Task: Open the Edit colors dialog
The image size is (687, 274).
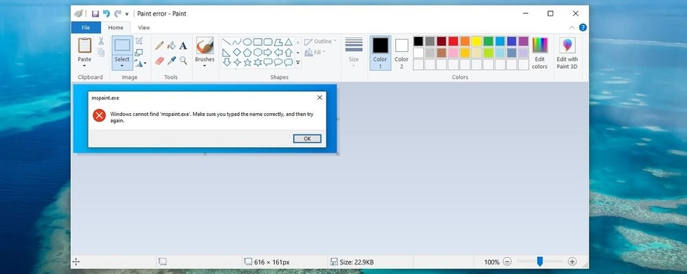Action: (540, 53)
